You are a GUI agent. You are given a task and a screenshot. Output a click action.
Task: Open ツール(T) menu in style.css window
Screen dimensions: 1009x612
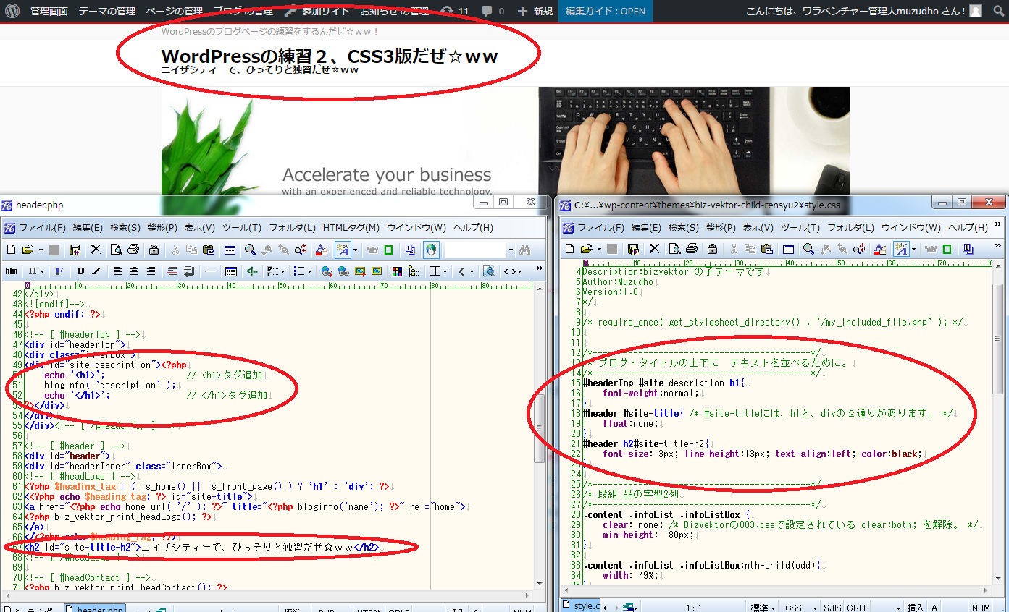[x=800, y=228]
